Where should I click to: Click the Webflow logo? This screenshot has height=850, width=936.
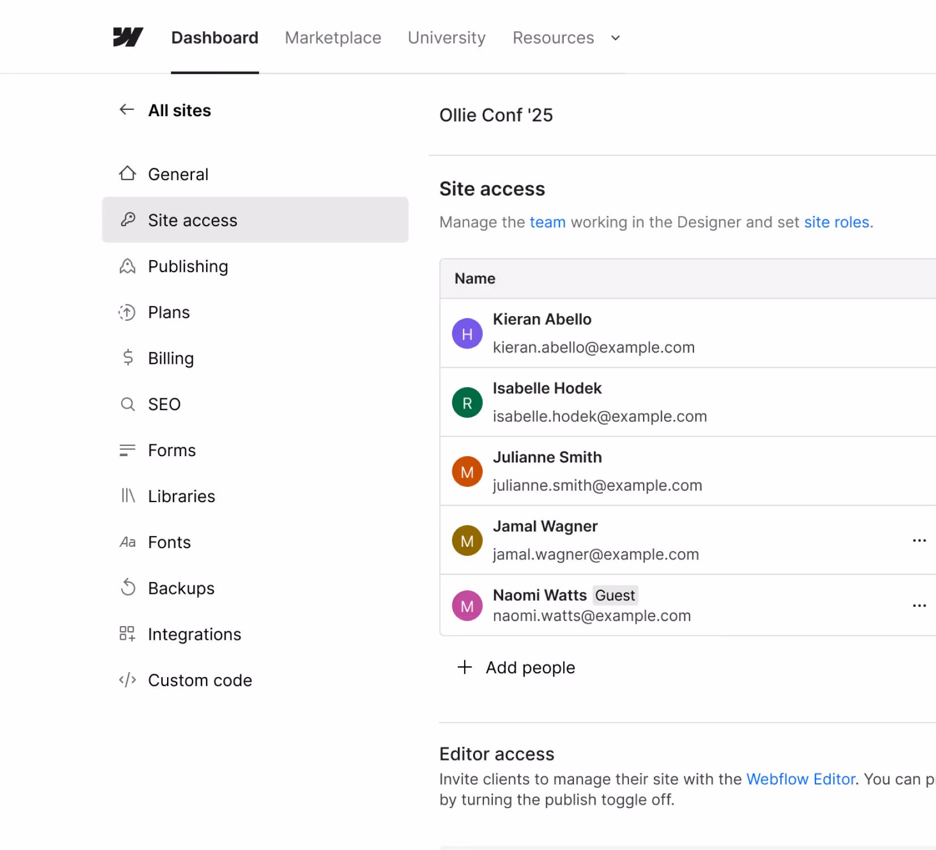tap(127, 37)
